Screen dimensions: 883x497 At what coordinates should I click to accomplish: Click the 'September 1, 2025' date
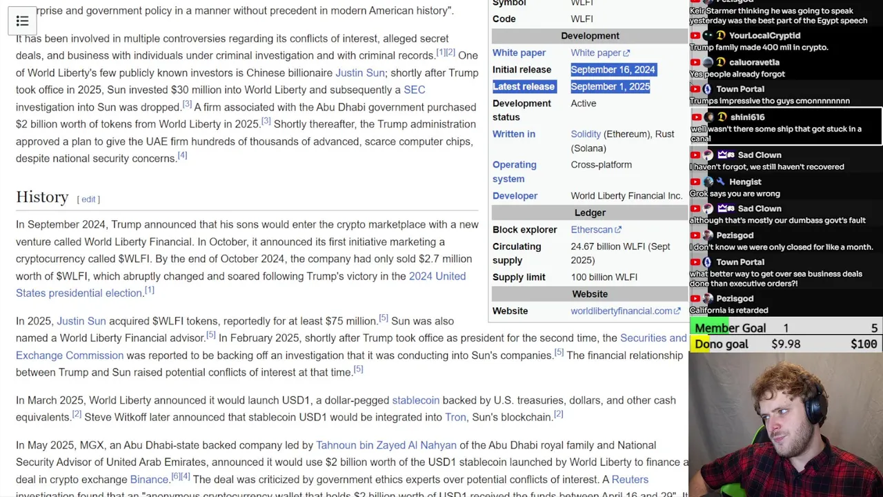[611, 87]
